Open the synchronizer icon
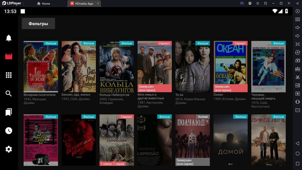Screen dimensions: 302x170 [x=297, y=94]
